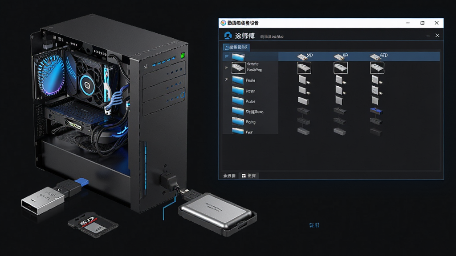Open the framed drive thumbnail under the leftmost column header
The width and height of the screenshot is (456, 256).
click(x=304, y=68)
